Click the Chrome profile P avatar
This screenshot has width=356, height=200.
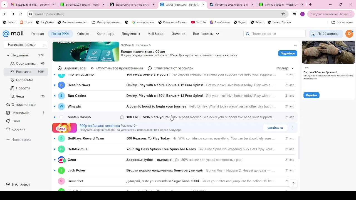click(x=302, y=14)
